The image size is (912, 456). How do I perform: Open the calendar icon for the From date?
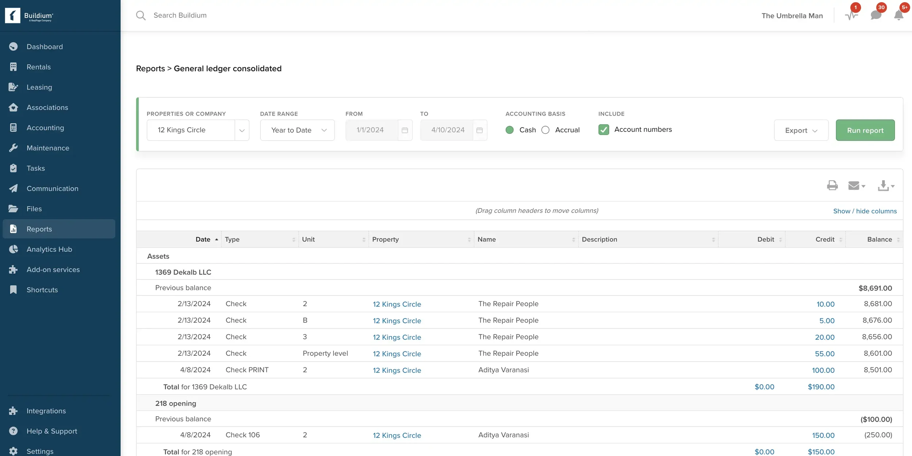(405, 130)
